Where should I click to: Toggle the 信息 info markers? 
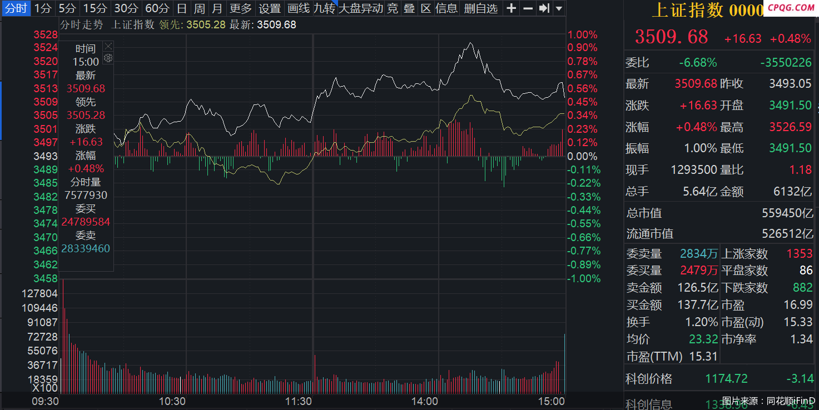pyautogui.click(x=447, y=8)
